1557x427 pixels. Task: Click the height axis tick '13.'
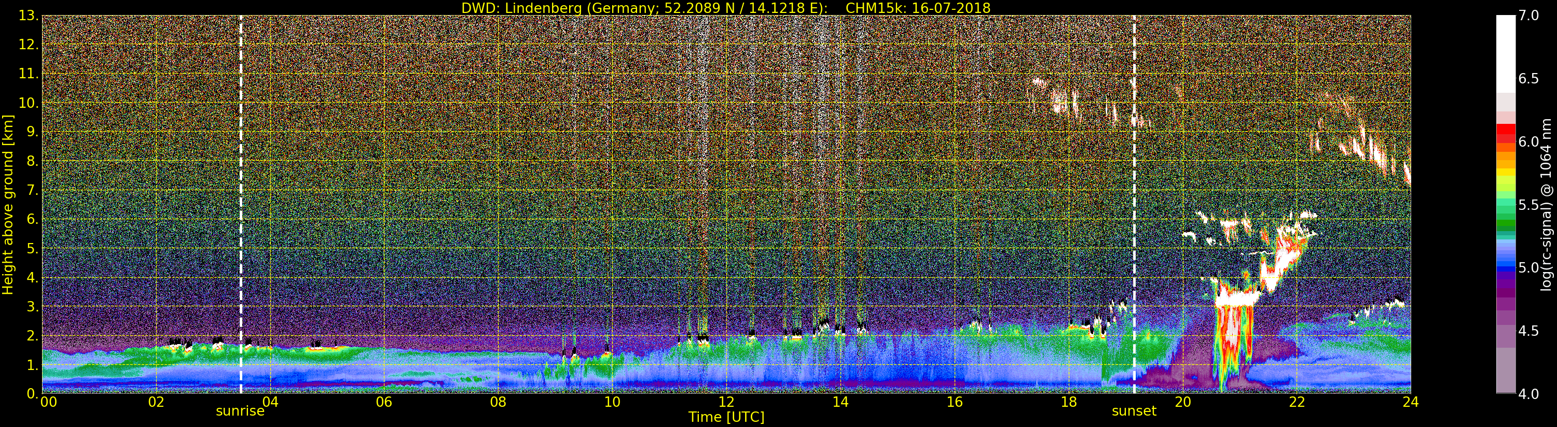pyautogui.click(x=29, y=16)
